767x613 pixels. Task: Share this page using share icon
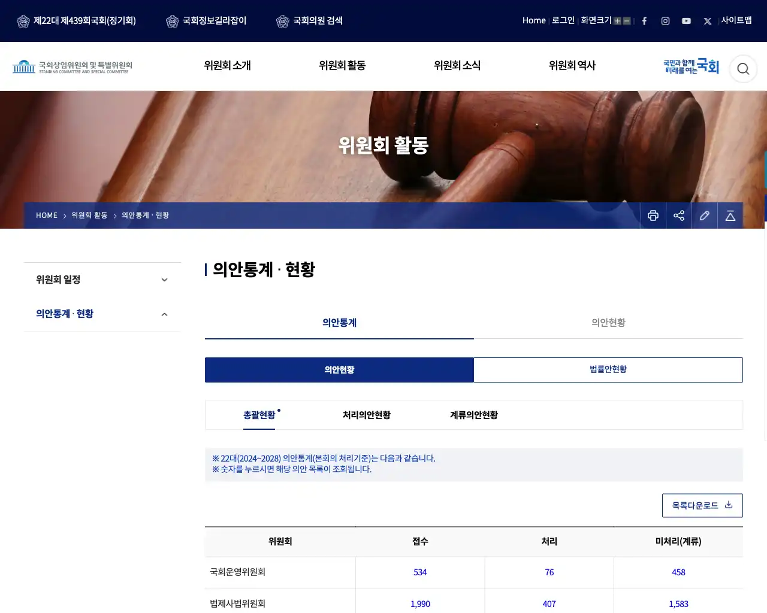point(679,216)
